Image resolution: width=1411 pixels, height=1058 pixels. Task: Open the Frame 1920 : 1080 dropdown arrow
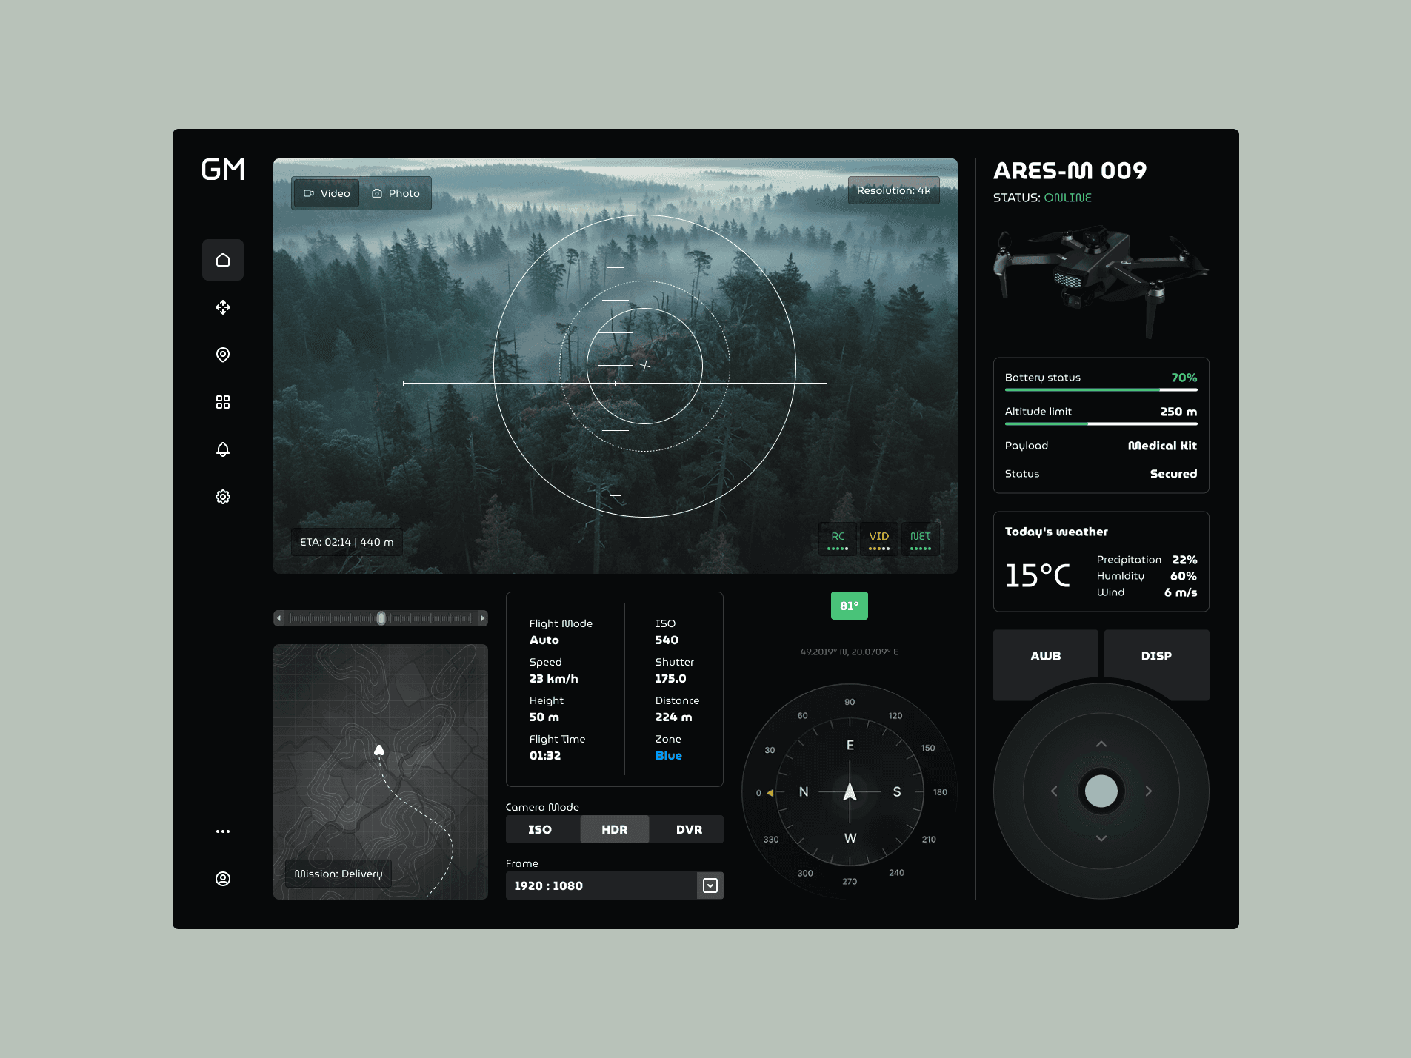pyautogui.click(x=710, y=885)
